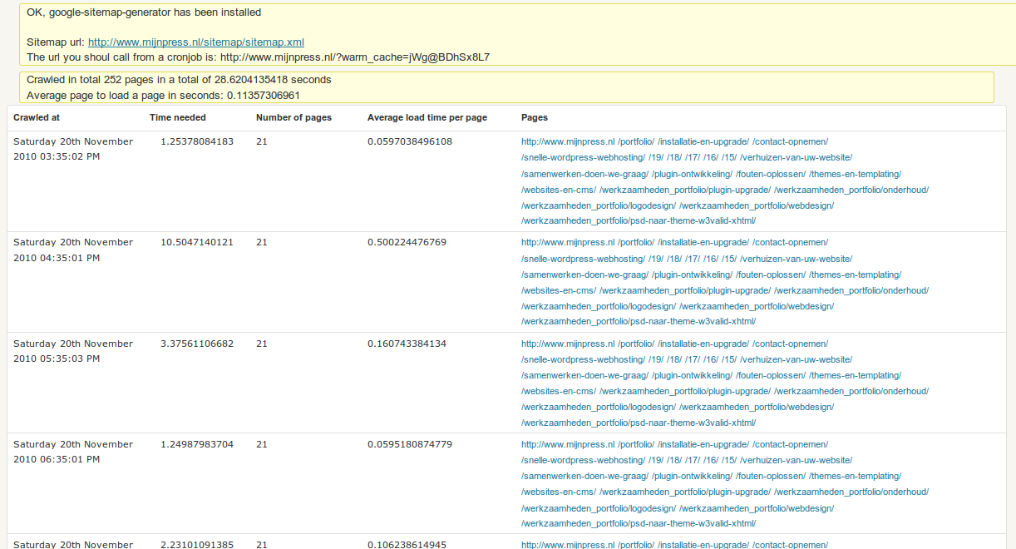Open /contact-opnemen/ link in 03:35:02 PM row
Image resolution: width=1016 pixels, height=549 pixels.
tap(790, 141)
